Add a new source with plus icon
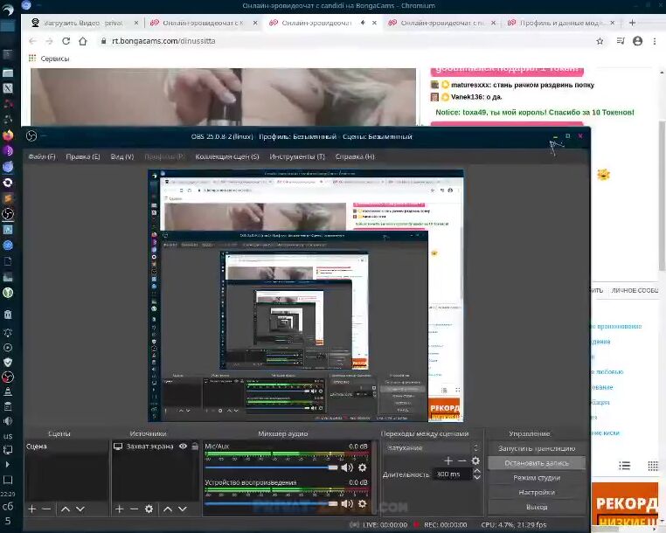The image size is (666, 533). click(x=119, y=509)
